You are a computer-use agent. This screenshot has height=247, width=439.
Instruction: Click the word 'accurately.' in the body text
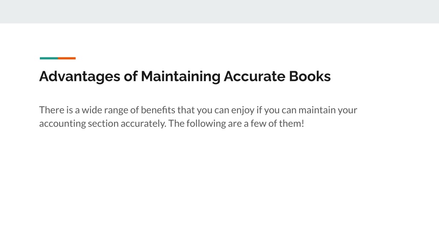(x=143, y=124)
